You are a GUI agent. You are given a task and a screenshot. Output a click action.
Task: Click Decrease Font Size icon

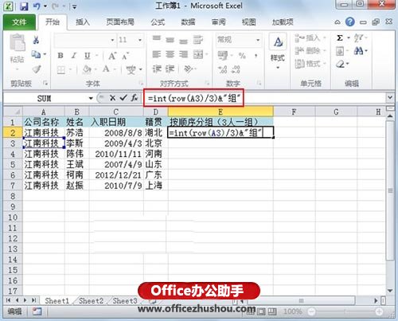[125, 56]
